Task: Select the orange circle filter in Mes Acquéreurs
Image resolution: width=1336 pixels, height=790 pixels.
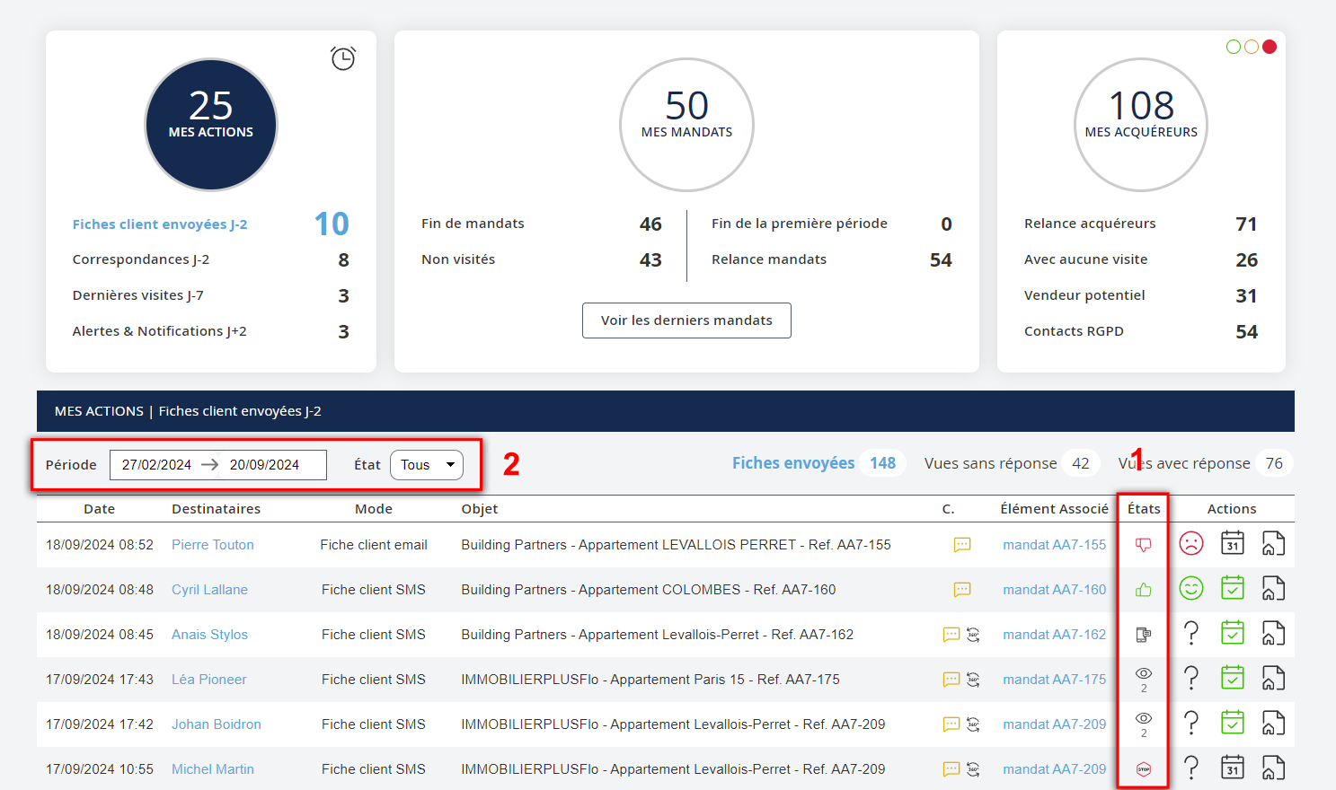Action: coord(1252,47)
